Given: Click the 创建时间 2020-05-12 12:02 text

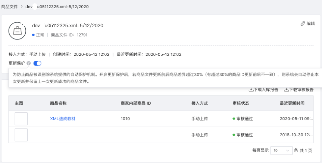Looking at the screenshot, I should tap(81, 54).
